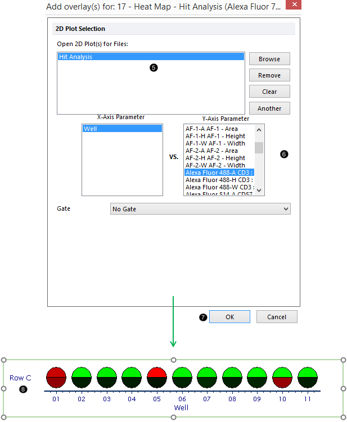Clear the file list with Clear button

tap(269, 92)
